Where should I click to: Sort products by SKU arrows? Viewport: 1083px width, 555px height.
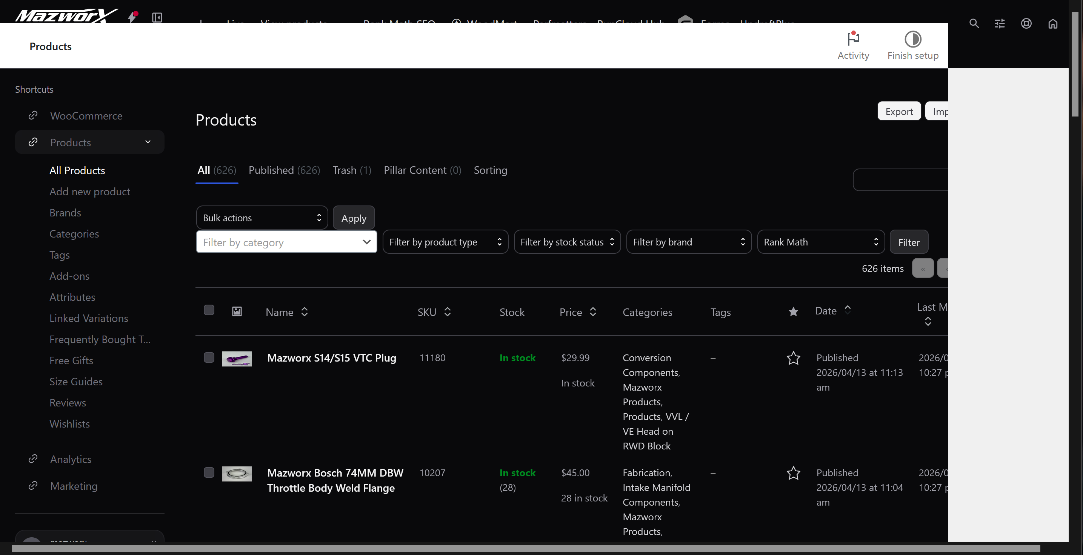point(447,312)
